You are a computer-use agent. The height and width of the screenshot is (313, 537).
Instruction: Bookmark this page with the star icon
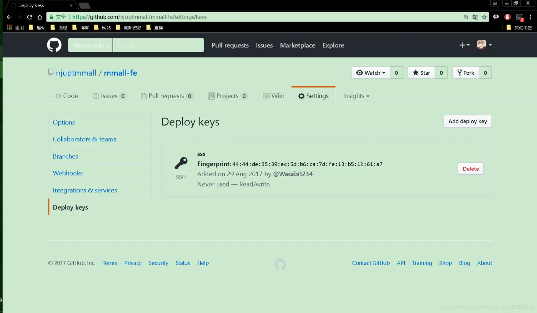(x=484, y=17)
